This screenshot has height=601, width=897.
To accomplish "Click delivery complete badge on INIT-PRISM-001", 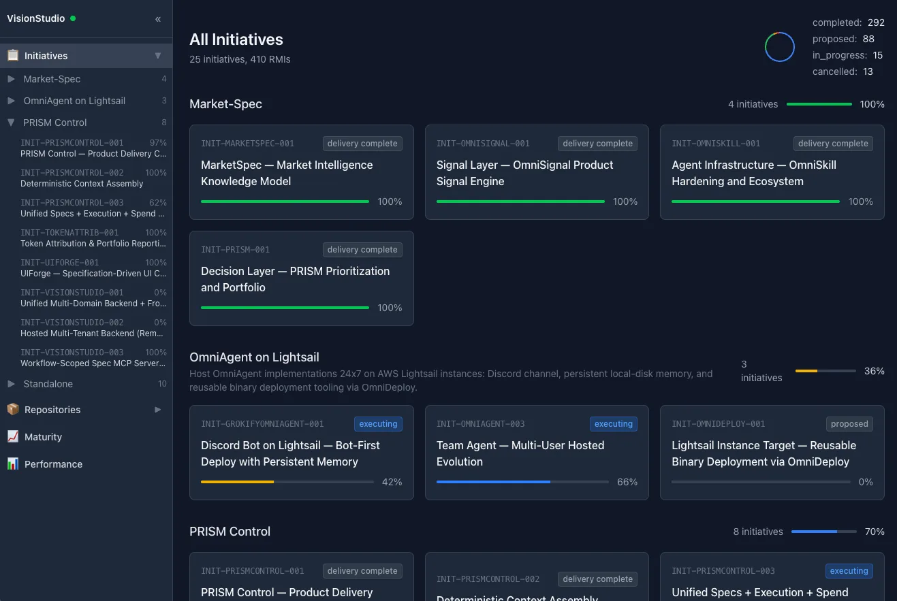I will (362, 250).
